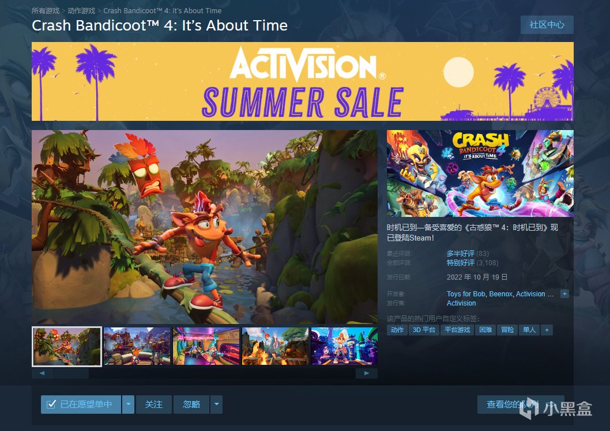The height and width of the screenshot is (431, 610).
Task: Expand developer list plus icon
Action: tap(564, 294)
